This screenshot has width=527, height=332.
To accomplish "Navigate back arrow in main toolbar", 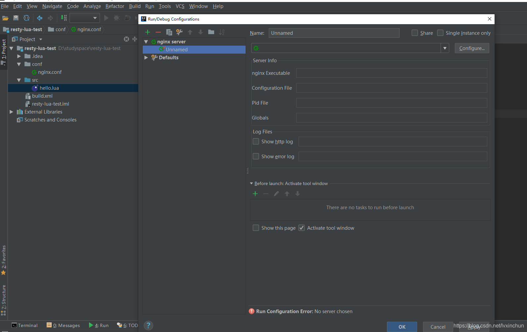I will [40, 18].
